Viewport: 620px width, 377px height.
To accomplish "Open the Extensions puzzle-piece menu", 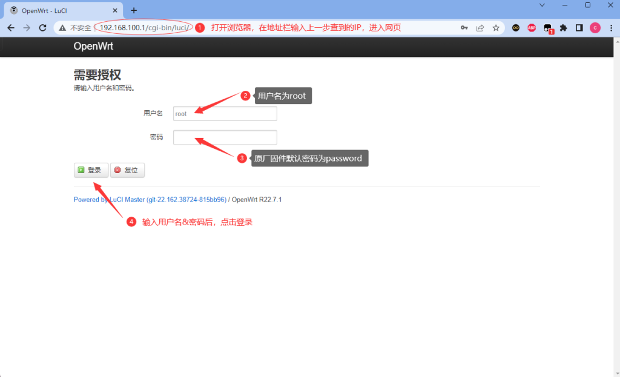I will point(564,28).
